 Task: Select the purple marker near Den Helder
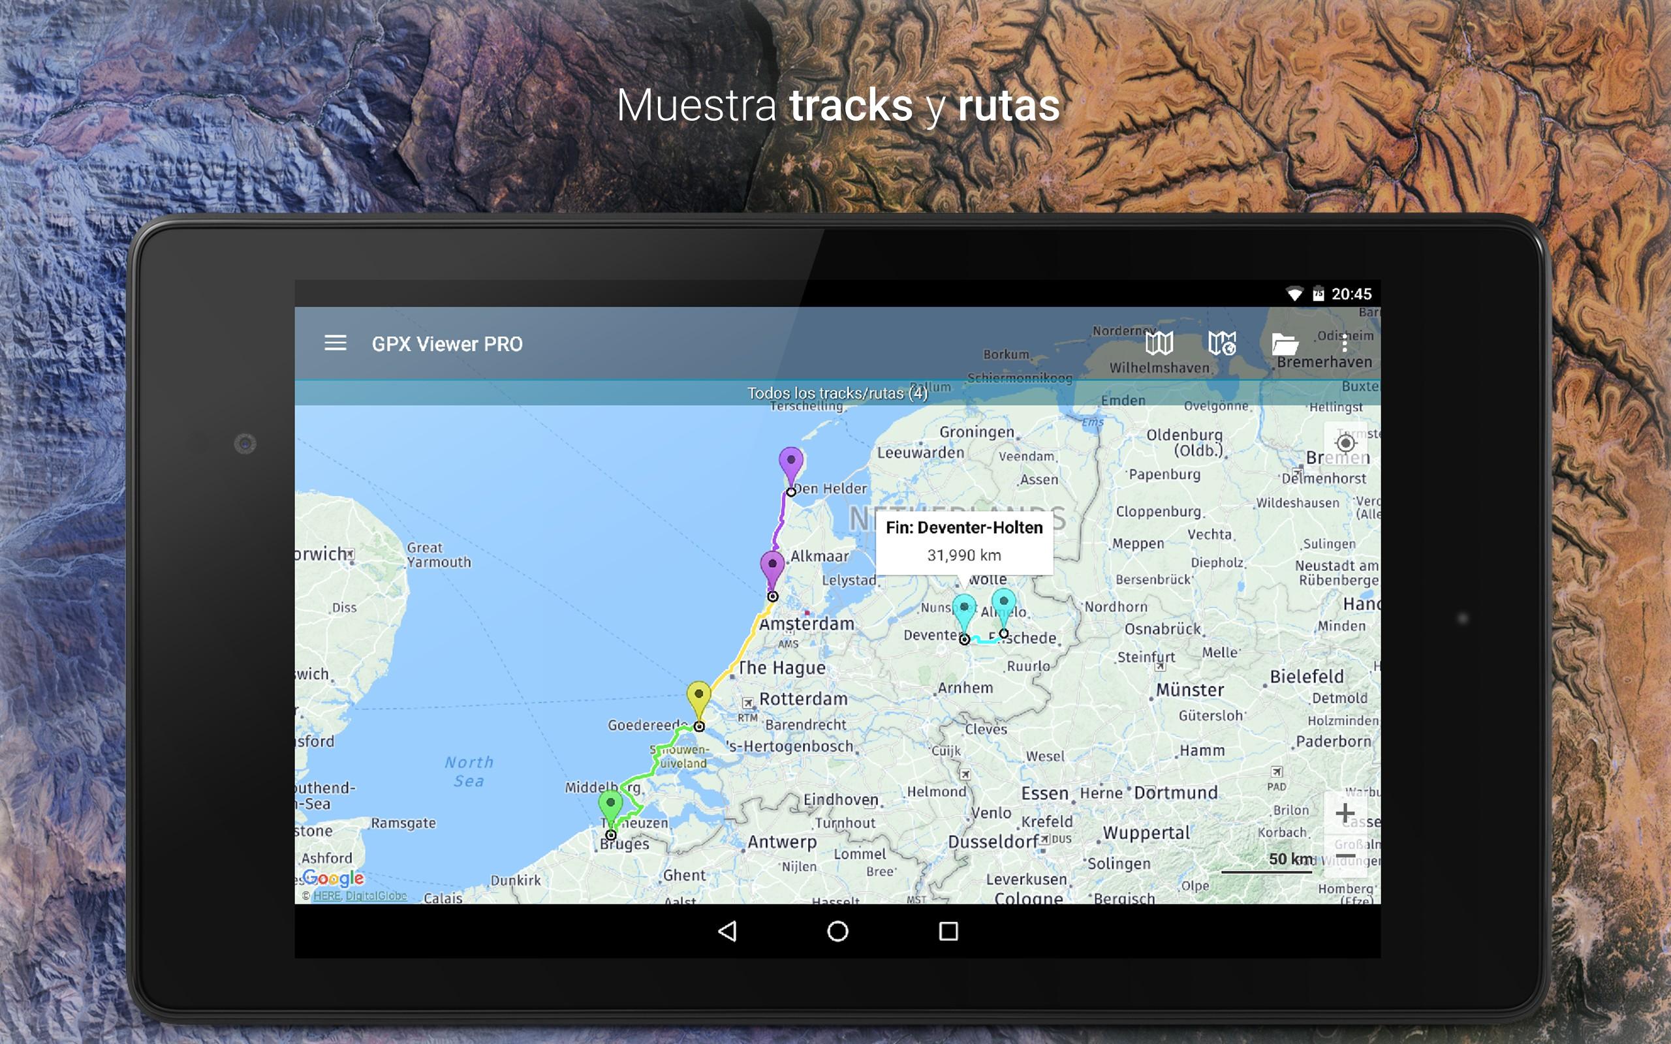coord(791,467)
